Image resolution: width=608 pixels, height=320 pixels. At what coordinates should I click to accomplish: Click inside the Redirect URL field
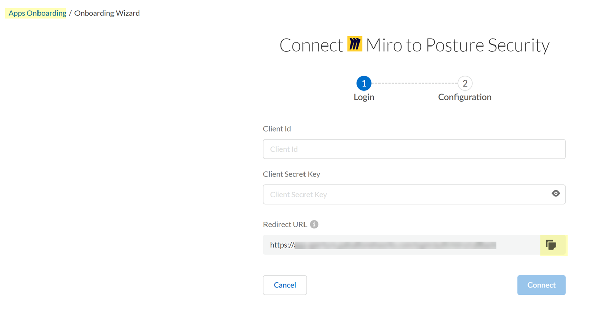coord(395,245)
